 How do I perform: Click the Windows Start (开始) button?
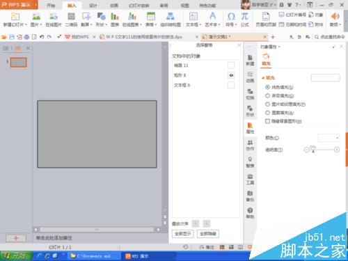pos(16,256)
